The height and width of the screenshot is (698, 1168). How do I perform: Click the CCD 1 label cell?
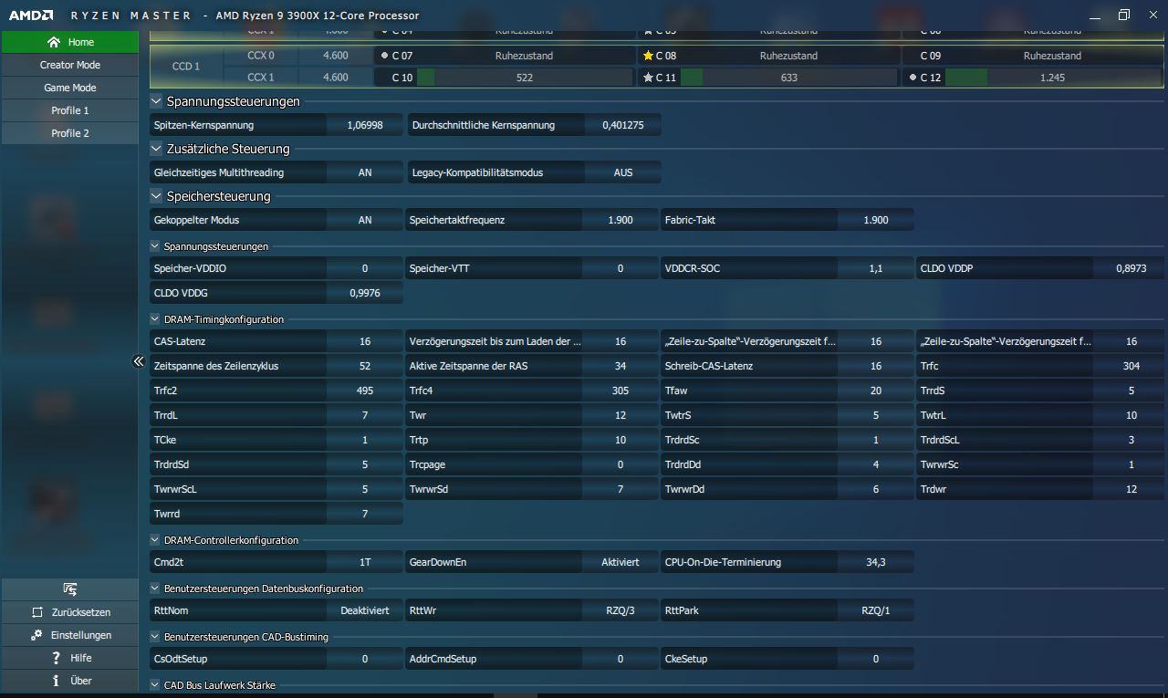click(x=186, y=67)
